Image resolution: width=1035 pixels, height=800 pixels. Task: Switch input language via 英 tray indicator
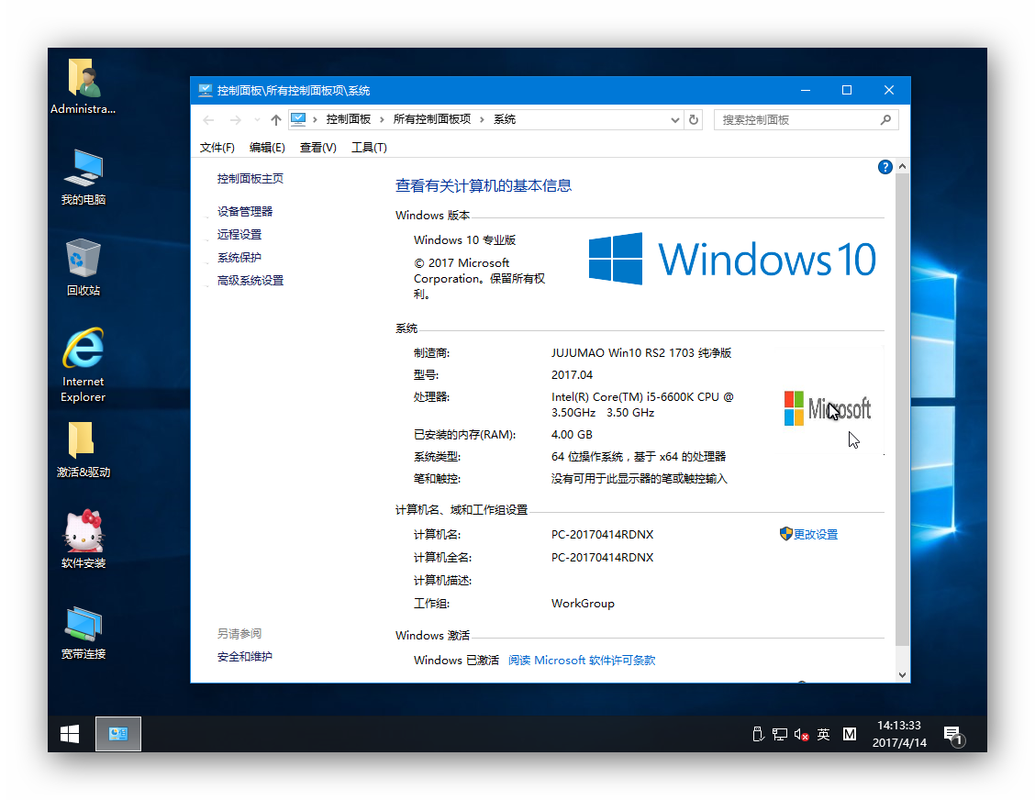pos(824,734)
